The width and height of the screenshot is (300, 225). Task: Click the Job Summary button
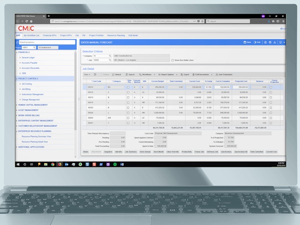(130, 151)
